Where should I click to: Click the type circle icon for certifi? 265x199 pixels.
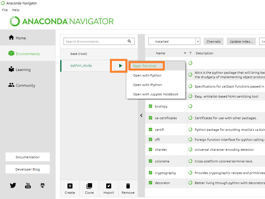(x=190, y=129)
